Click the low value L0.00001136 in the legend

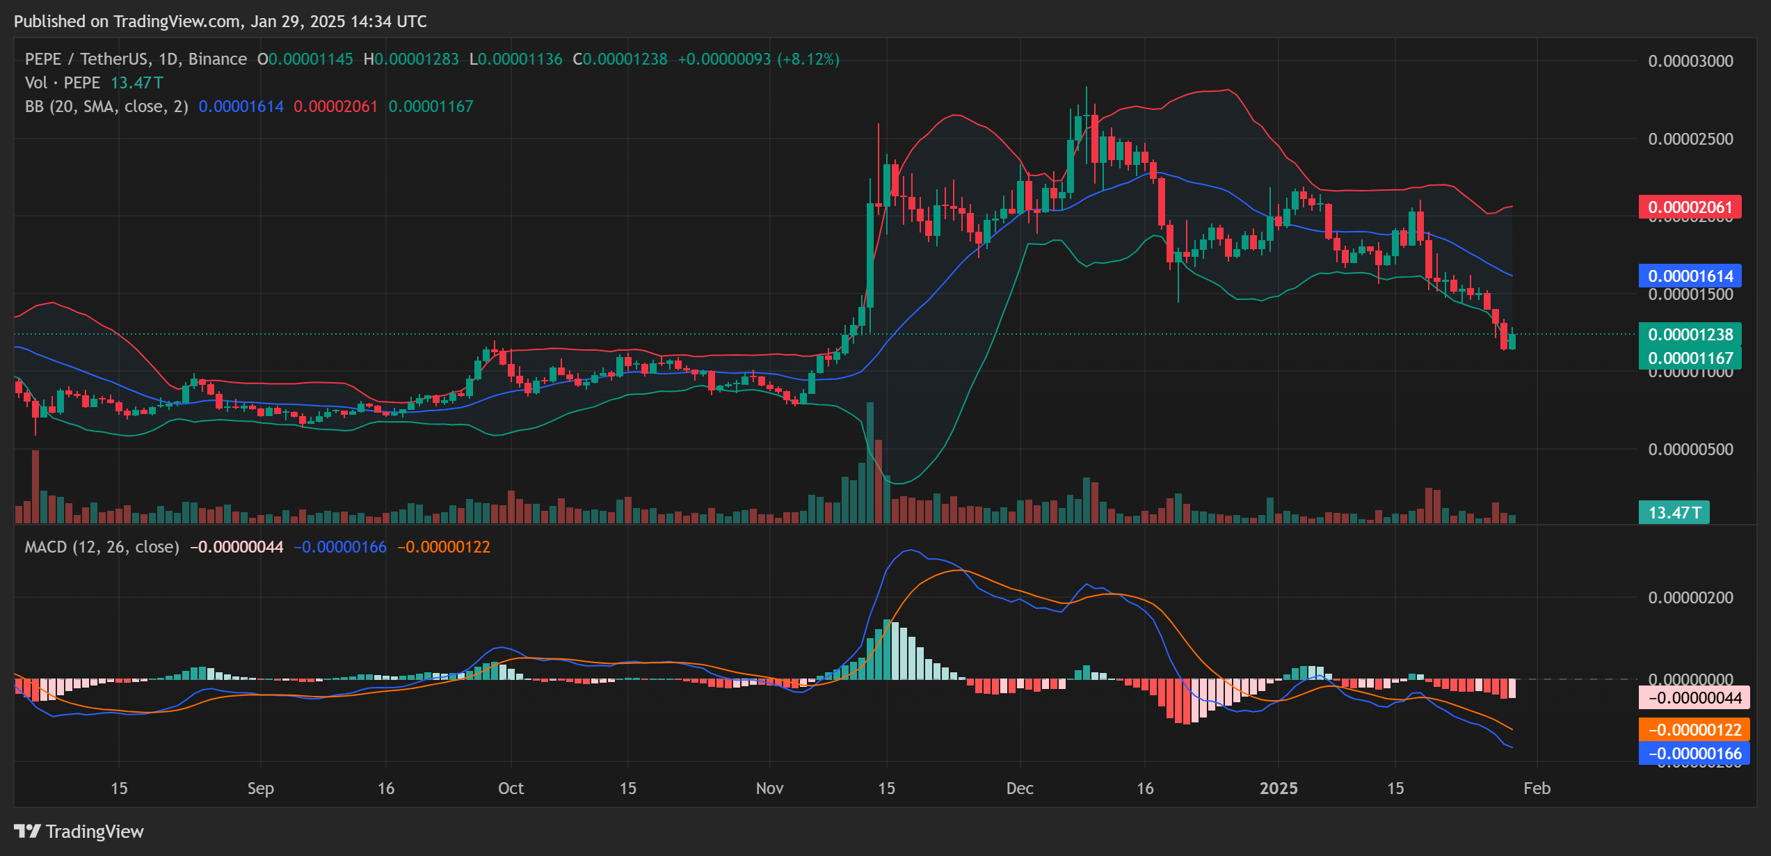515,59
